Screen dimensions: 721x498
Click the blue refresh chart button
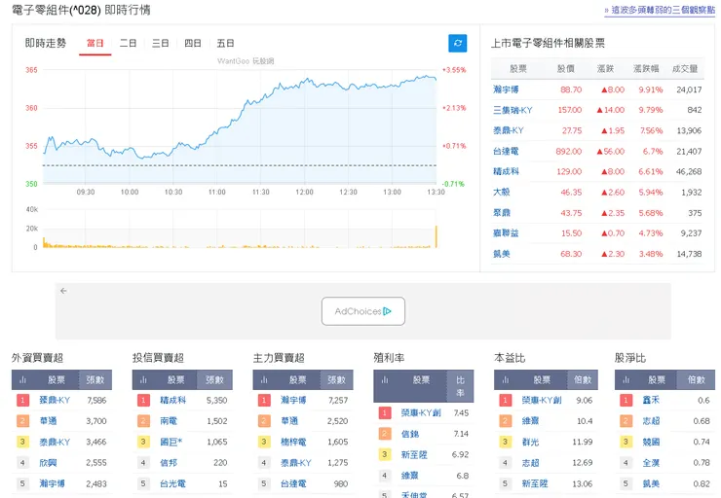click(x=458, y=43)
